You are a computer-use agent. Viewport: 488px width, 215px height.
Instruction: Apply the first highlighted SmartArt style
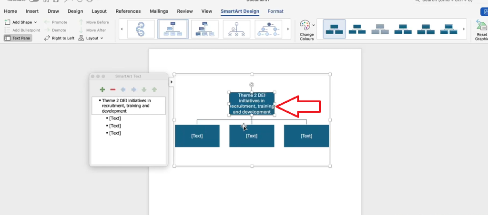pos(334,29)
